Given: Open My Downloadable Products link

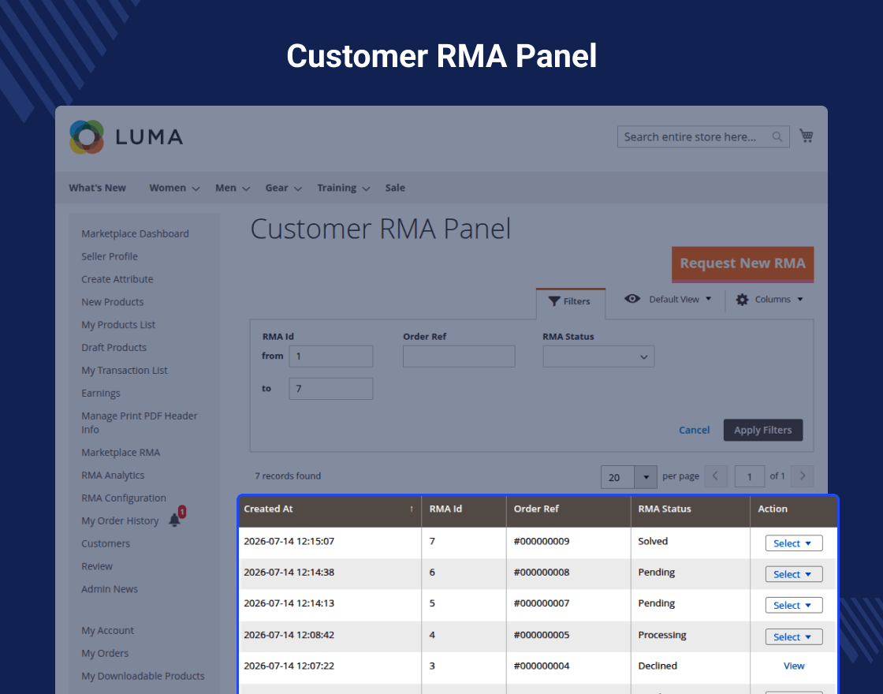Looking at the screenshot, I should [143, 676].
